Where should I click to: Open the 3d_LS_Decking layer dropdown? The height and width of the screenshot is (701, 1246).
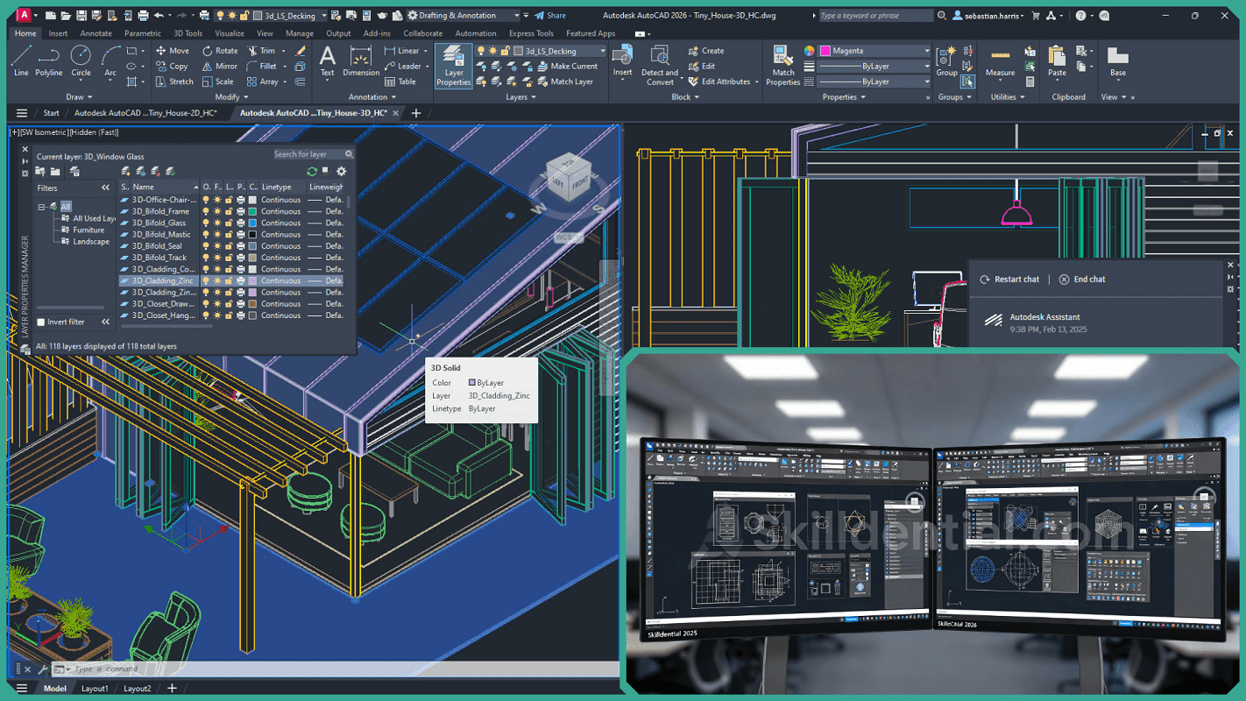[602, 52]
